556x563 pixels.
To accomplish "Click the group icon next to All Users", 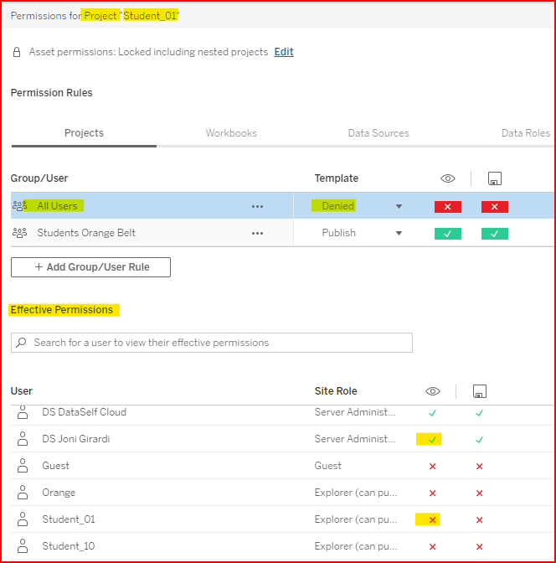I will (x=20, y=206).
